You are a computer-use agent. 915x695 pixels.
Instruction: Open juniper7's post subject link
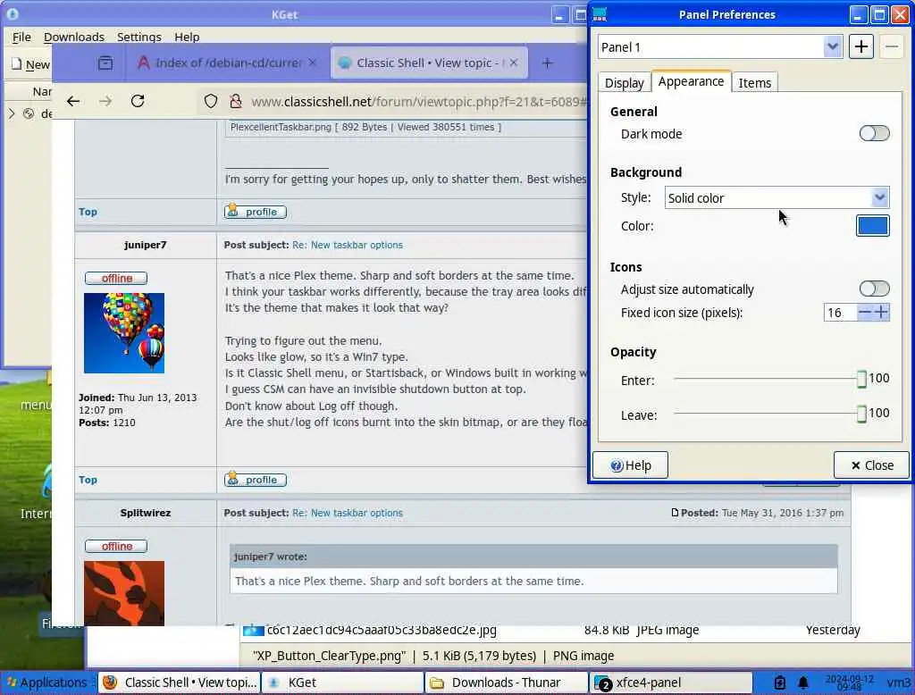(348, 245)
